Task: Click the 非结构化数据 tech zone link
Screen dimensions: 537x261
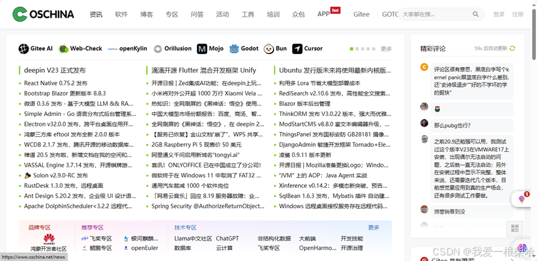Action: coord(274,239)
